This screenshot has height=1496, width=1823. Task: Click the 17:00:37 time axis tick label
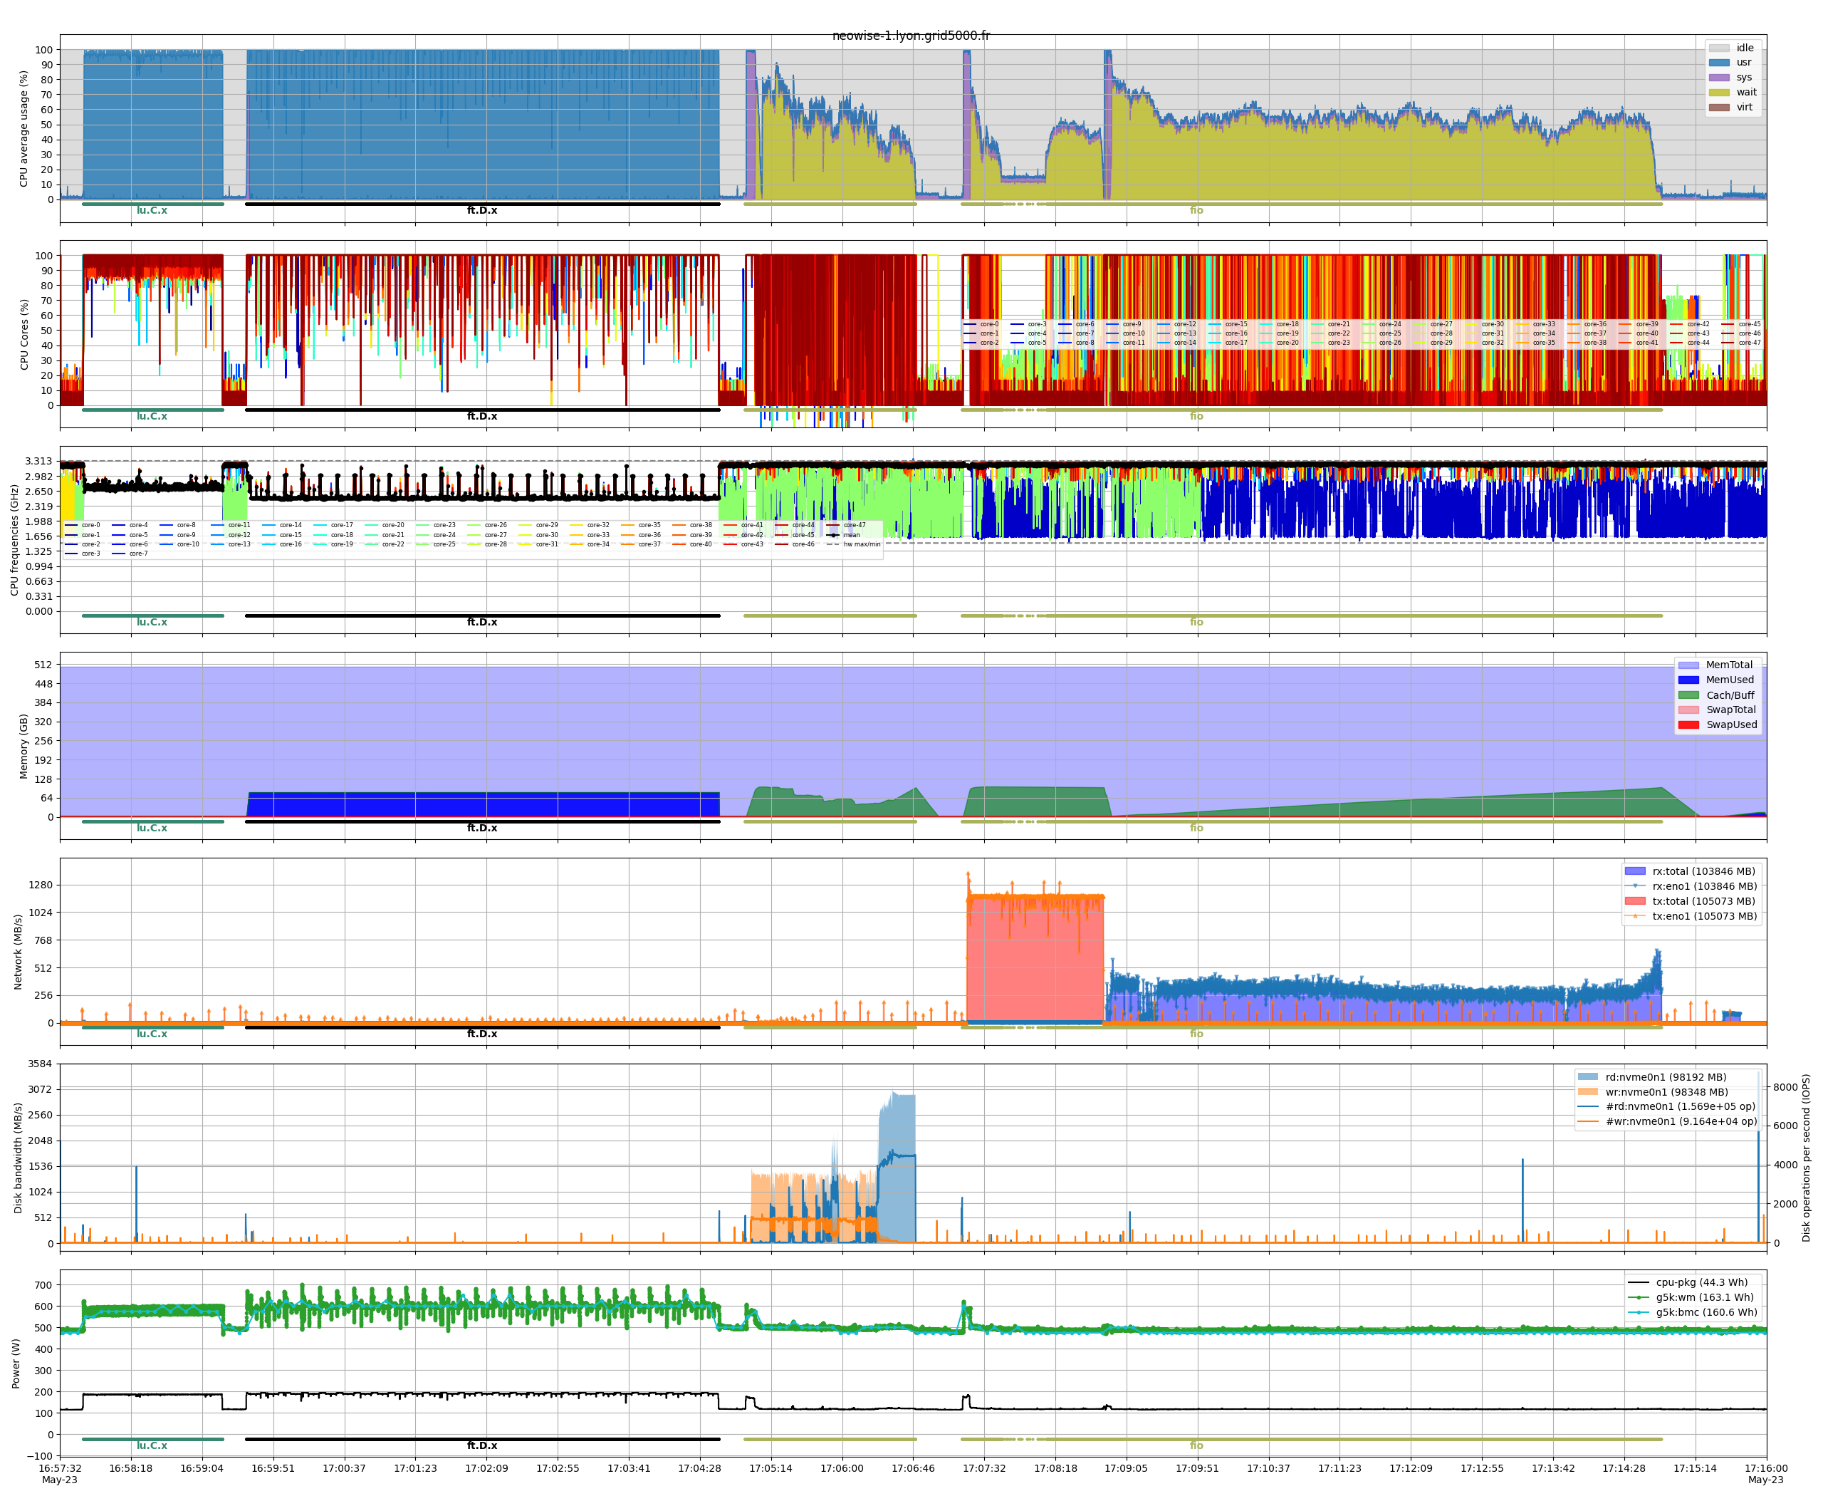[x=344, y=1468]
